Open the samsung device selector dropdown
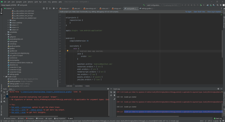 pyautogui.click(x=171, y=5)
